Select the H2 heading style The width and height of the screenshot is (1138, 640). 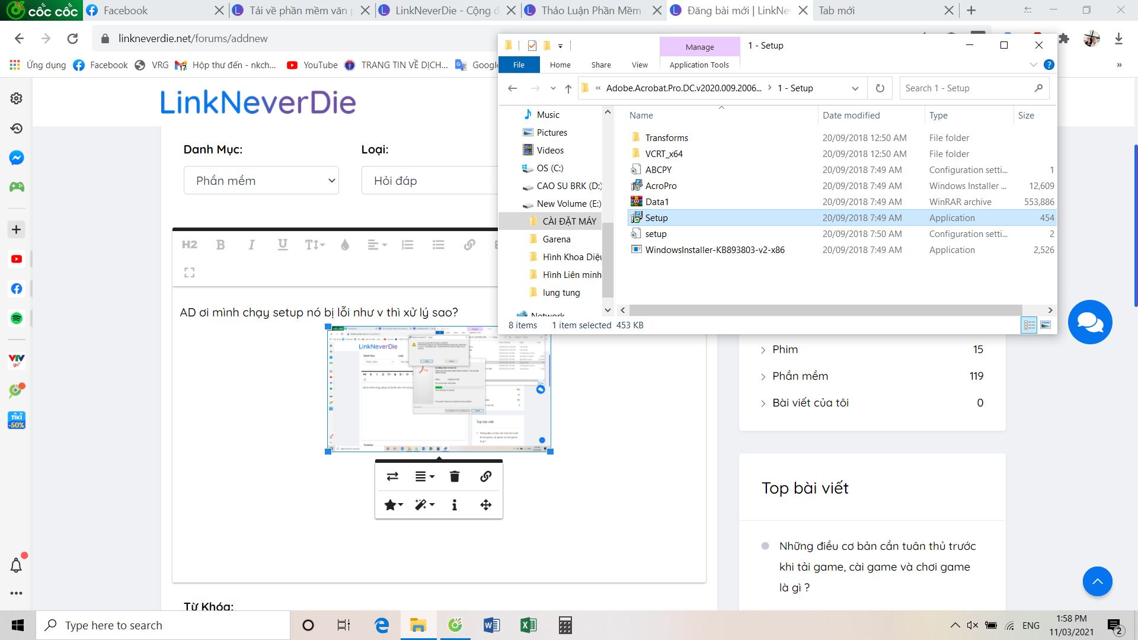point(189,245)
